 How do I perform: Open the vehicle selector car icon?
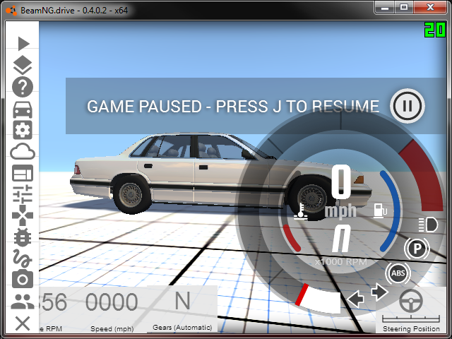click(23, 110)
